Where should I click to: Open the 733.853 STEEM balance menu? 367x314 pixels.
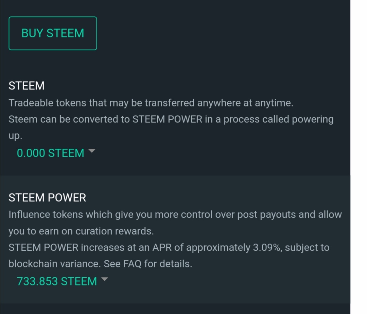pos(57,281)
